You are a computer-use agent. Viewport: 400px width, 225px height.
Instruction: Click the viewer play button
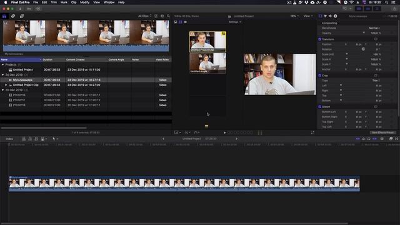225,132
